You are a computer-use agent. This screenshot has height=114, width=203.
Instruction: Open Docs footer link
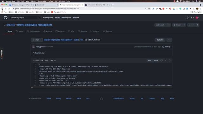point(88,98)
